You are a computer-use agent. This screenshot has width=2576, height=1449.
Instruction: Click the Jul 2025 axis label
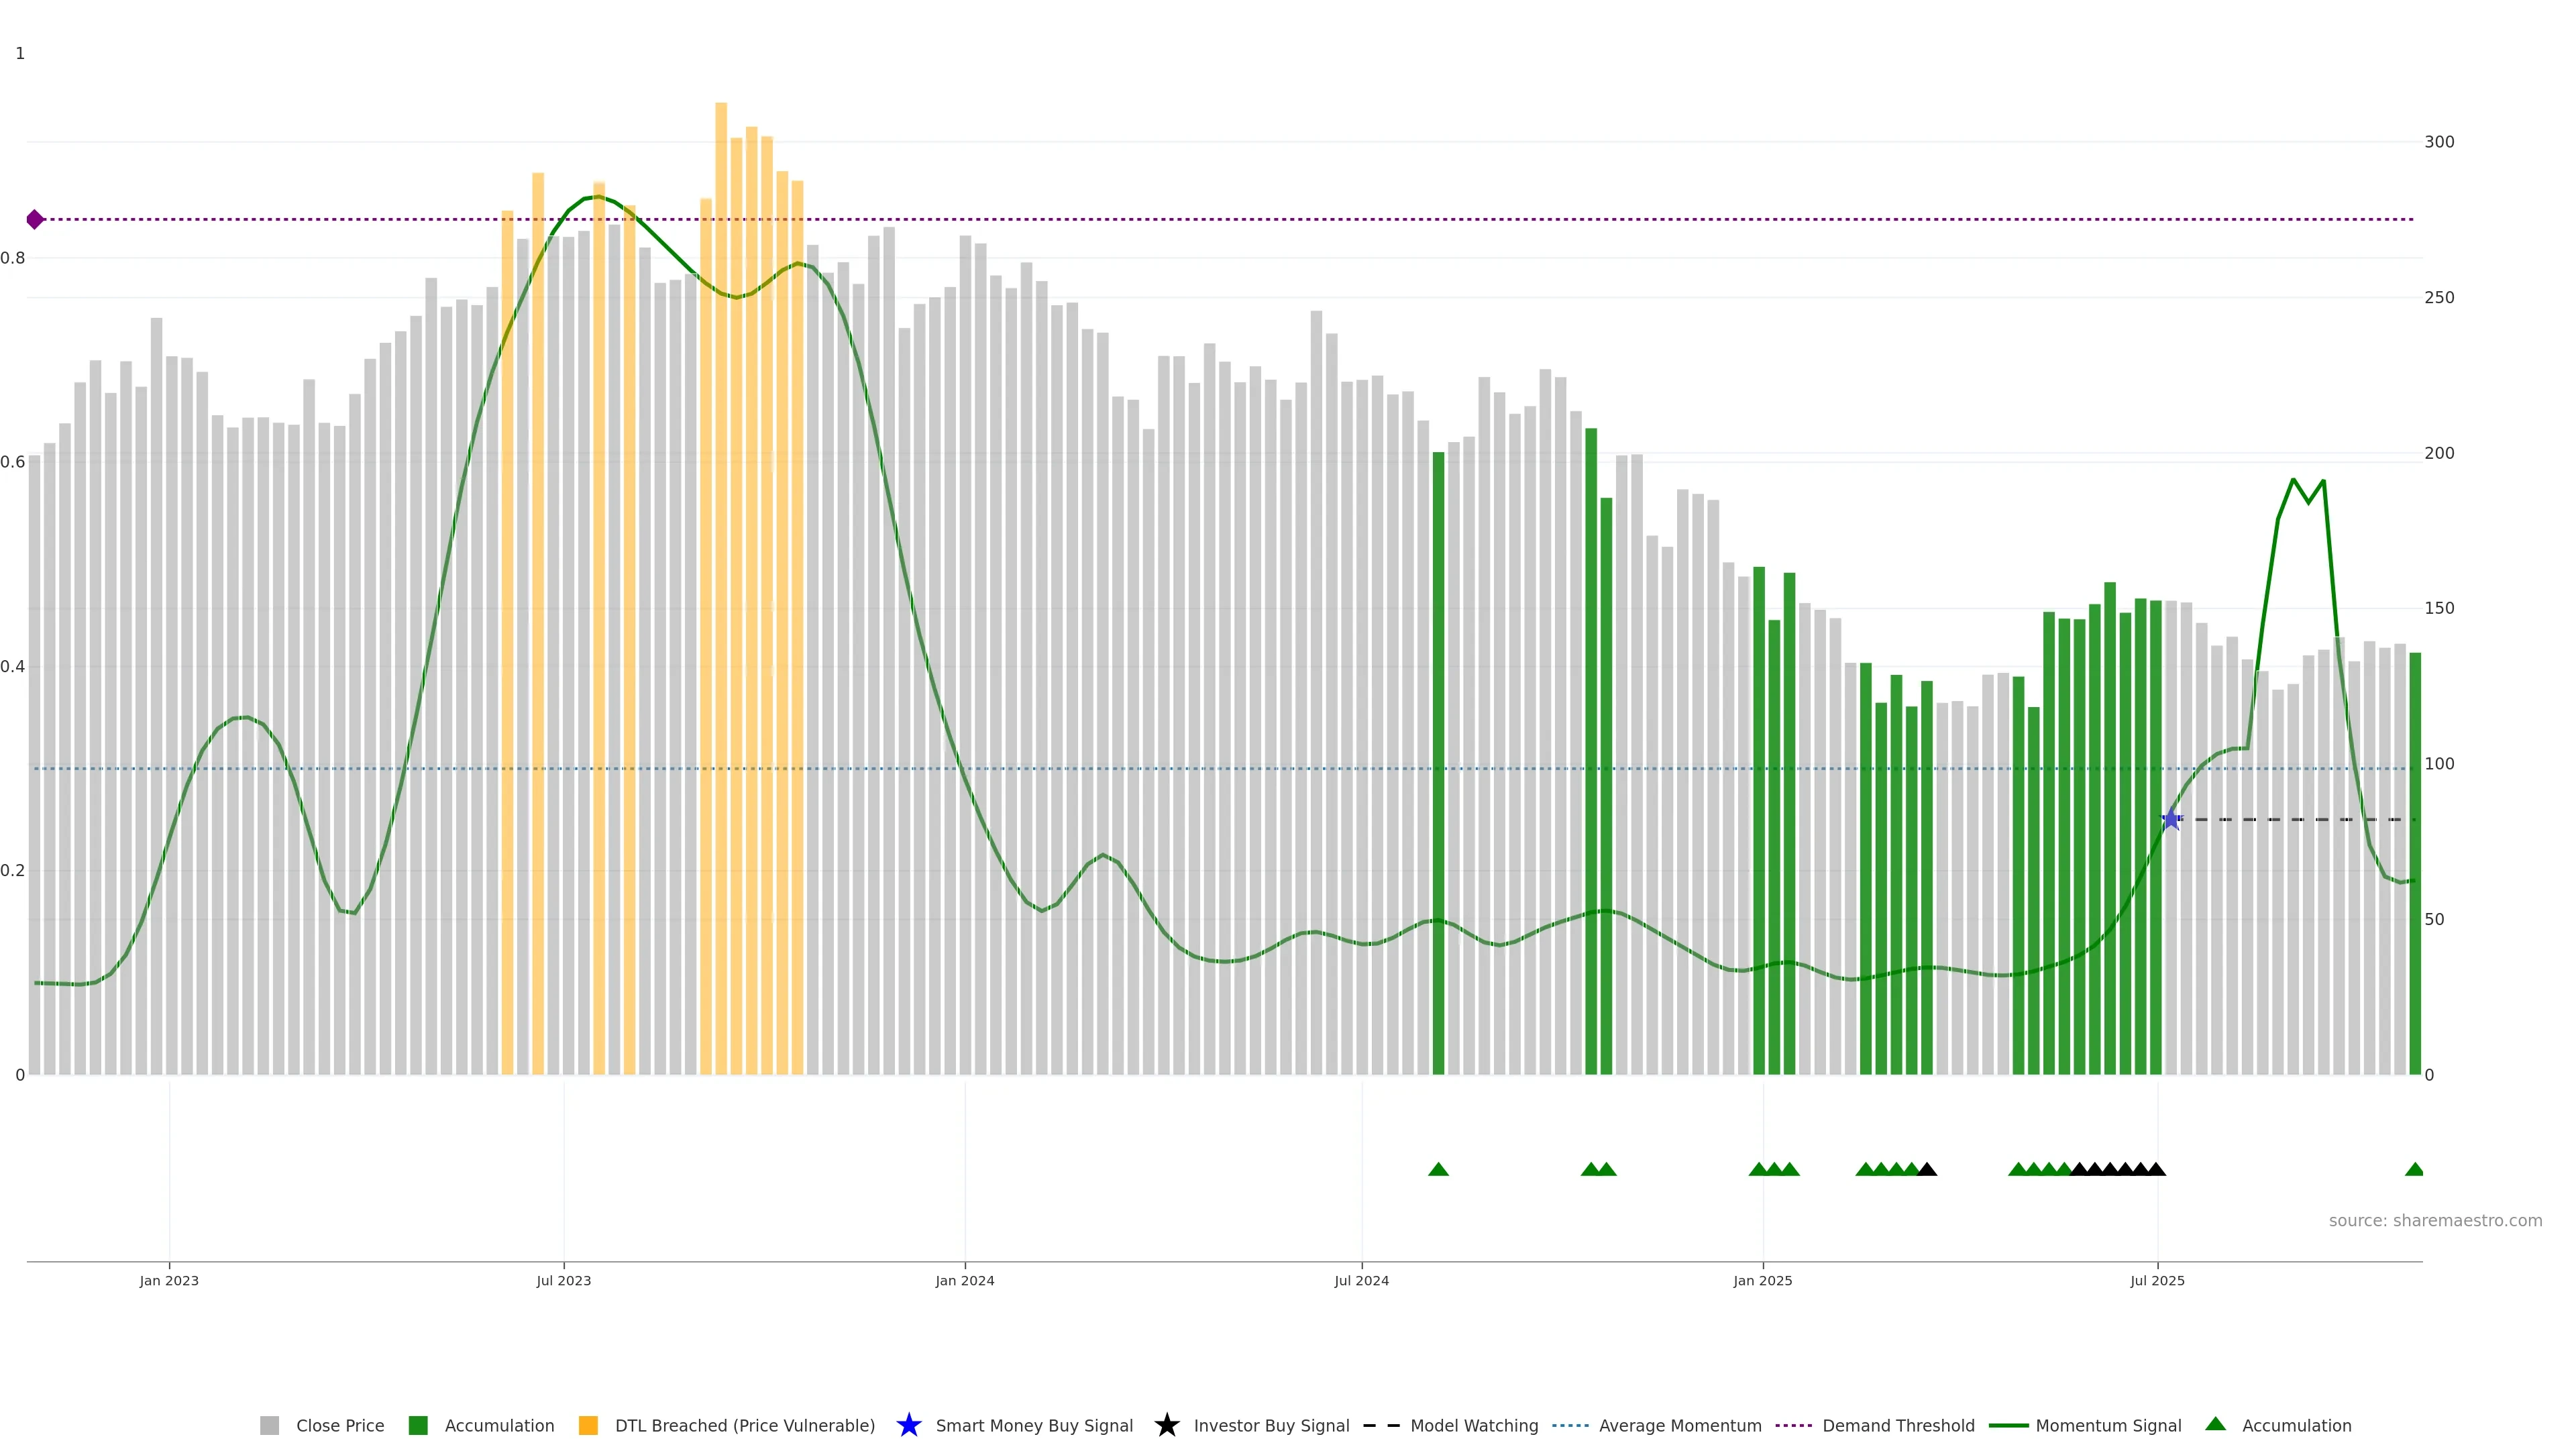pos(2157,1280)
